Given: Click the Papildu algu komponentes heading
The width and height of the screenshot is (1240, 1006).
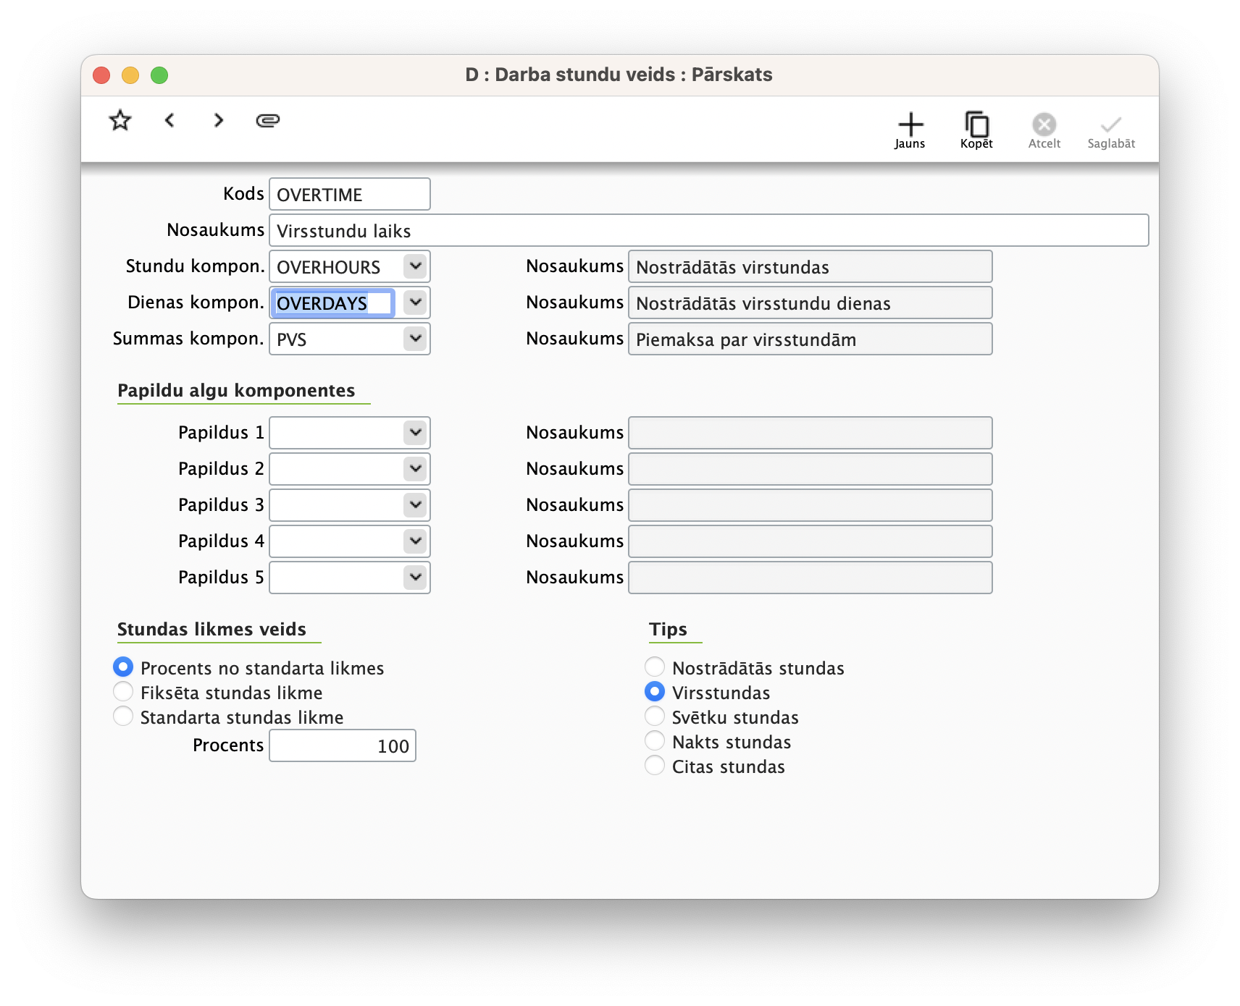Looking at the screenshot, I should click(x=236, y=391).
